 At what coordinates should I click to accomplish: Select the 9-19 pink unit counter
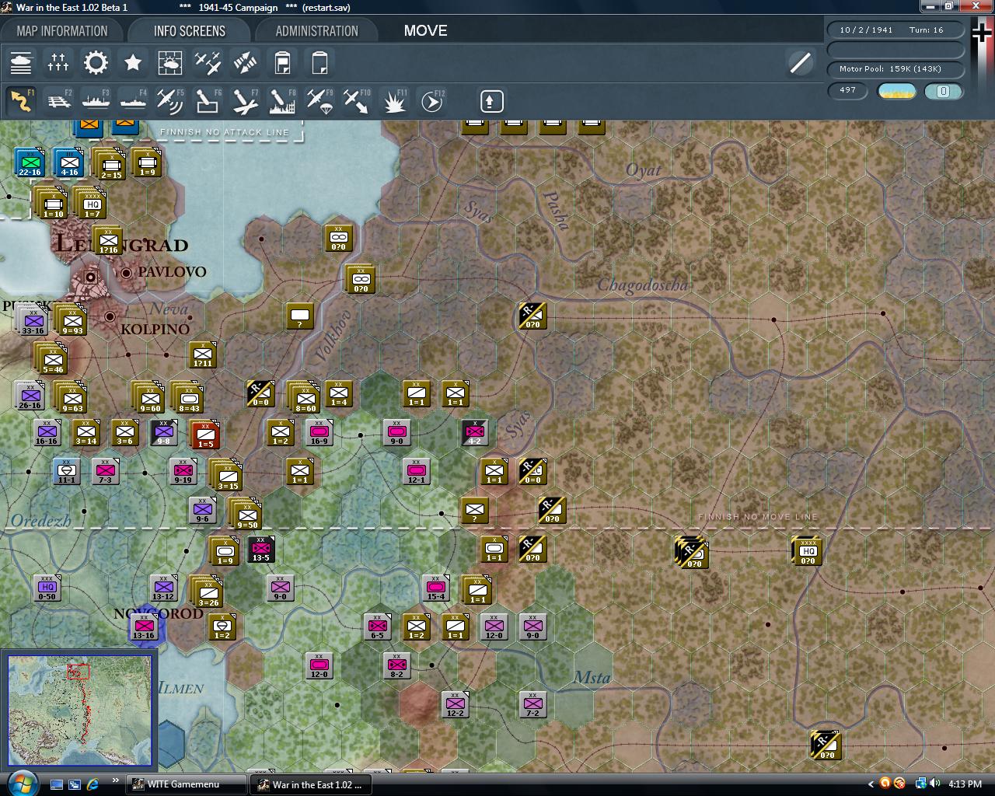tap(183, 472)
